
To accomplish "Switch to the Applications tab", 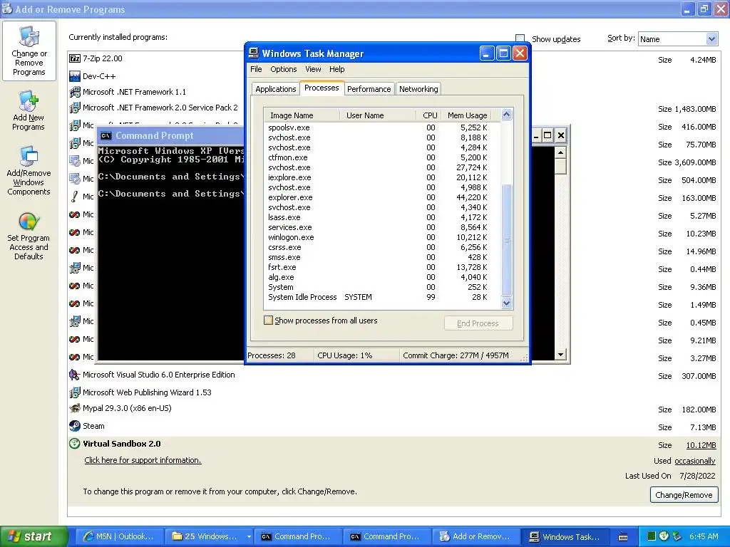I will pyautogui.click(x=276, y=89).
